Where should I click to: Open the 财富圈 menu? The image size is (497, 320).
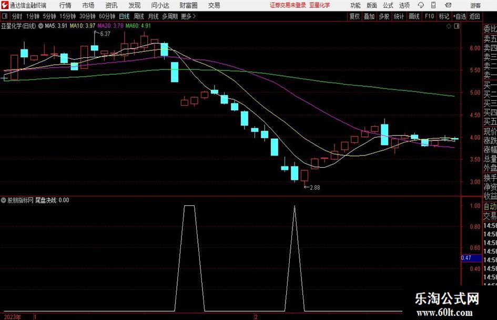(188, 5)
